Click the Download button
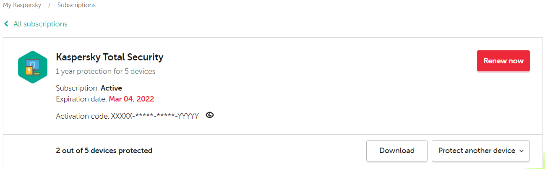Screen dimensions: 545x169 (396, 151)
